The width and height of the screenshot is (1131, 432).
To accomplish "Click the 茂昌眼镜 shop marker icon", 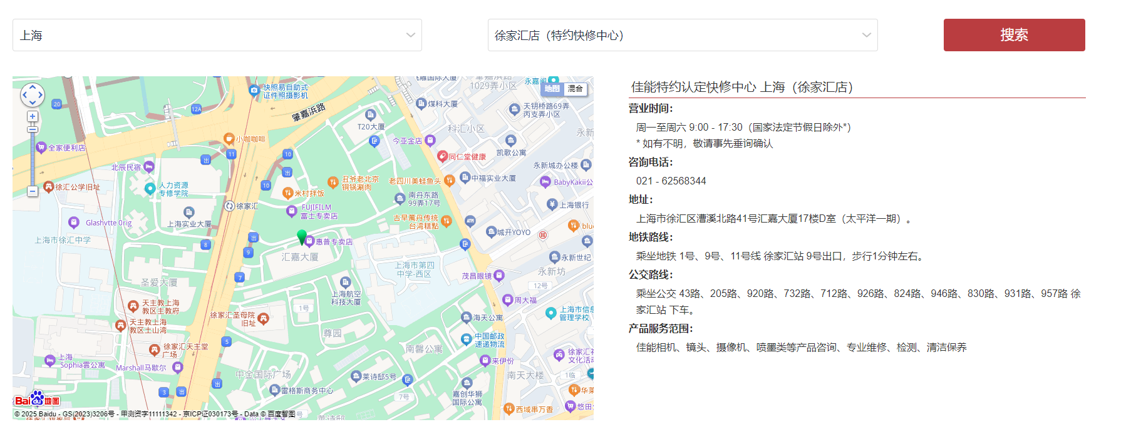I will point(499,275).
